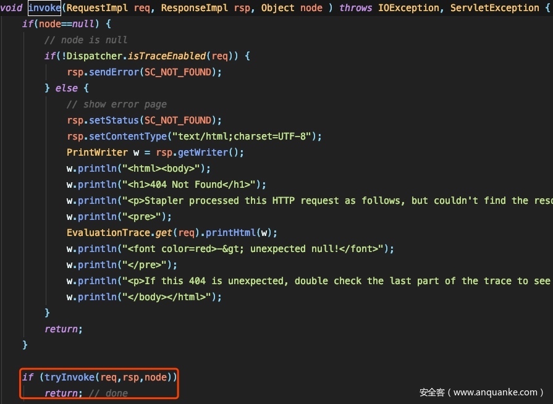The image size is (553, 404).
Task: Click 'IOException' in throws clause
Action: 408,8
